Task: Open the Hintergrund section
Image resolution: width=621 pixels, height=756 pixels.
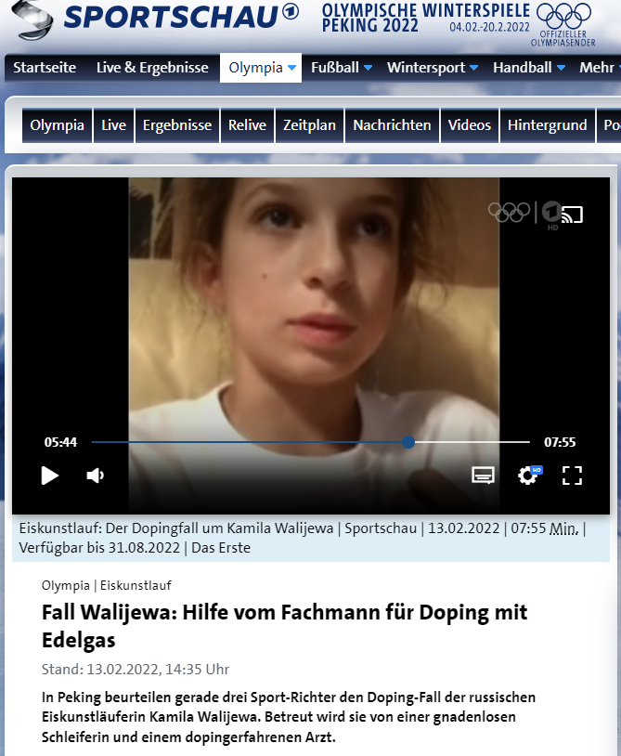Action: click(x=547, y=125)
